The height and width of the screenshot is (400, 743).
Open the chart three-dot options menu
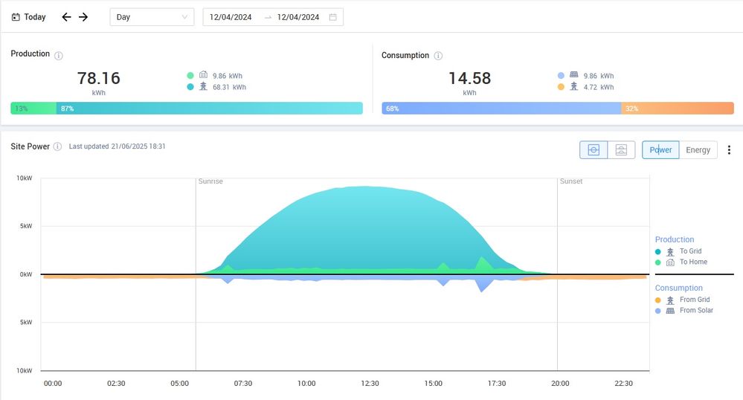pos(729,150)
